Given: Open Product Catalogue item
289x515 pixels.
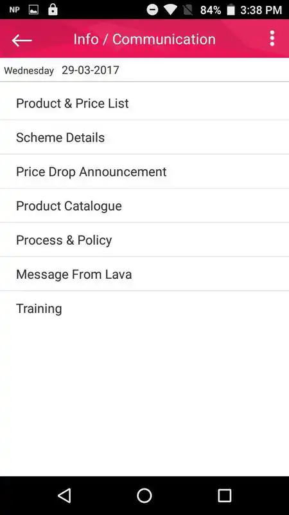Looking at the screenshot, I should tap(144, 205).
